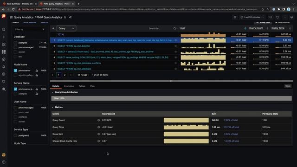The image size is (297, 167).
Task: Star the PMM Query Analytics dashboard
Action: click(x=65, y=17)
